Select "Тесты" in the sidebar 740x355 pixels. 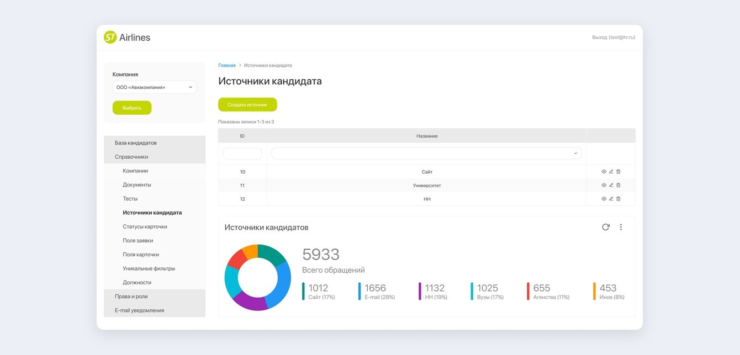click(131, 198)
